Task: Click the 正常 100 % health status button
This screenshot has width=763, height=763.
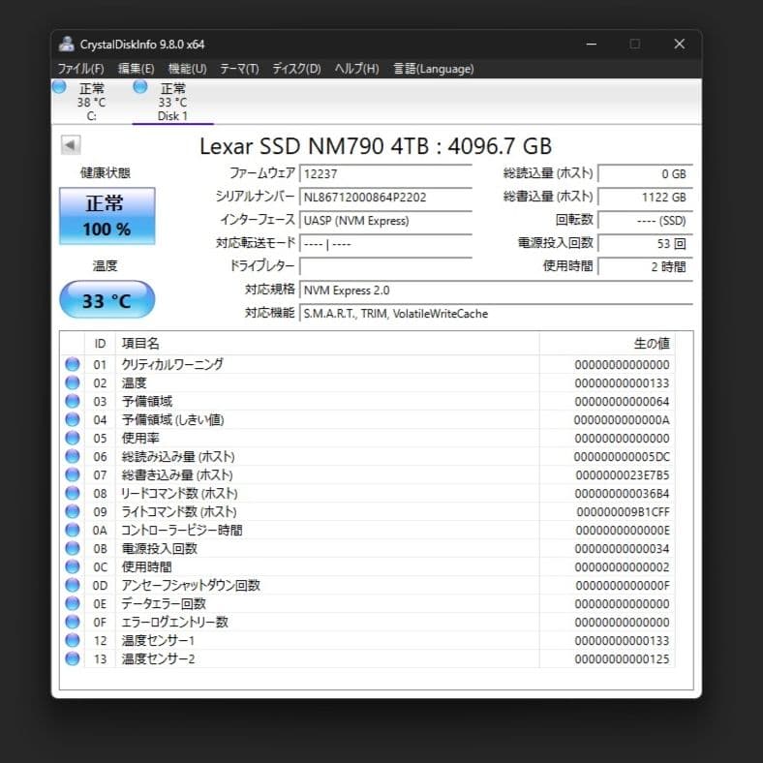Action: [x=107, y=216]
